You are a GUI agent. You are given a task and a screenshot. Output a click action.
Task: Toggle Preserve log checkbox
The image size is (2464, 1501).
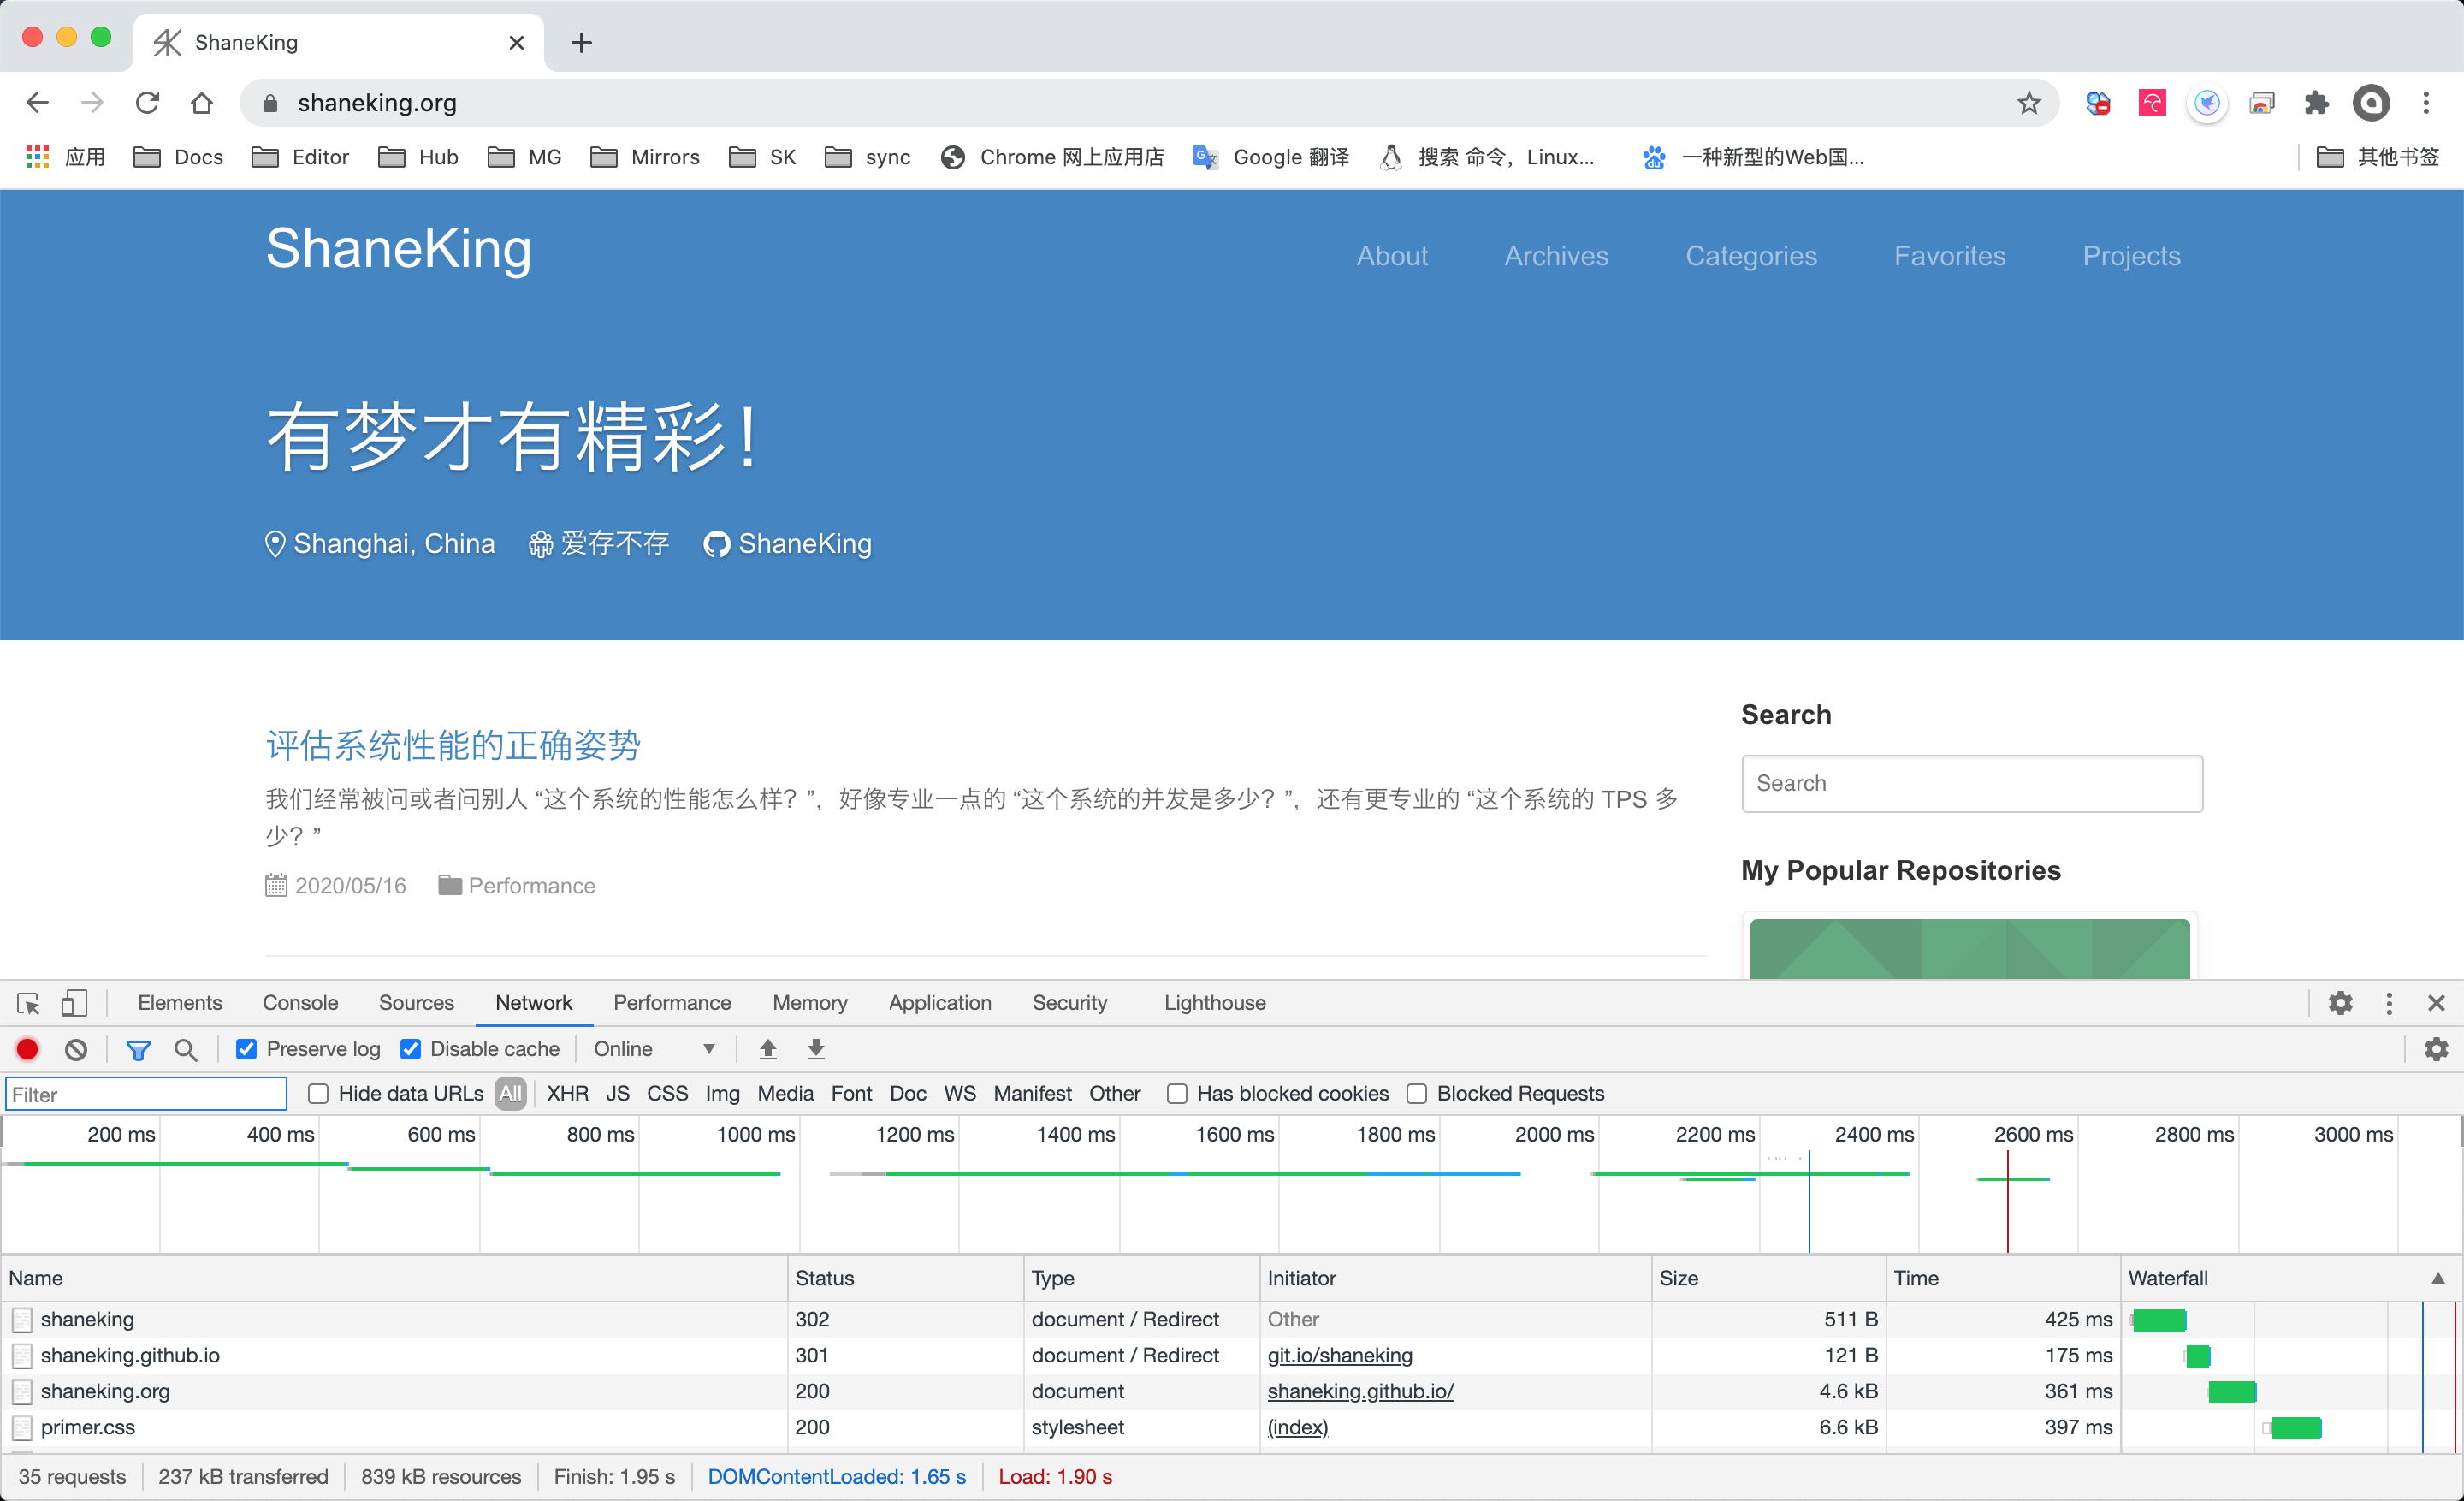pyautogui.click(x=246, y=1049)
